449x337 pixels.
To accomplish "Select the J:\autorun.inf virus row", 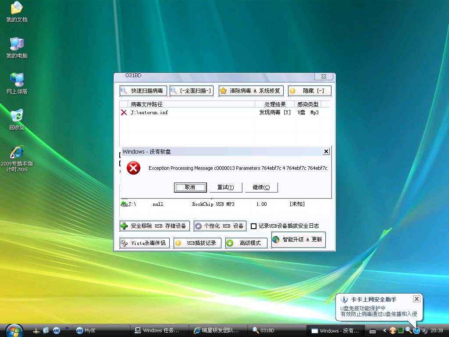I will click(x=224, y=112).
